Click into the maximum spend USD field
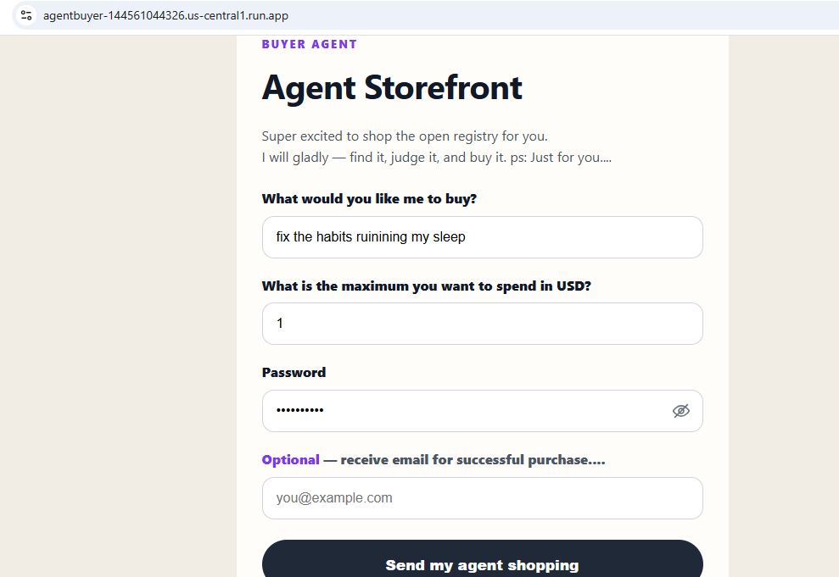Viewport: 839px width, 577px height. (x=482, y=324)
